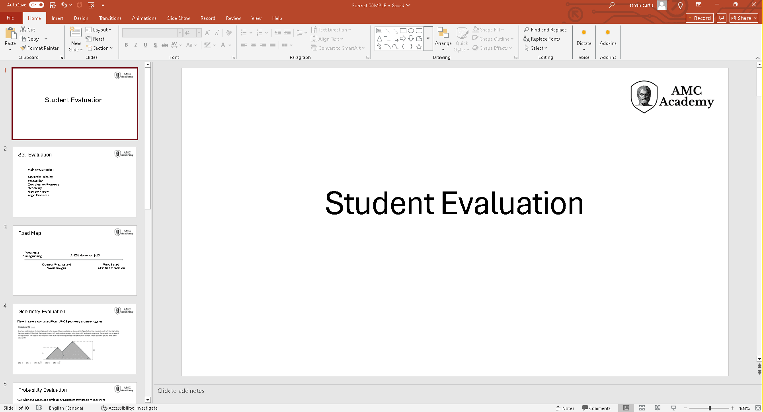The width and height of the screenshot is (763, 412).
Task: Click the Undo arrow icon
Action: (64, 5)
